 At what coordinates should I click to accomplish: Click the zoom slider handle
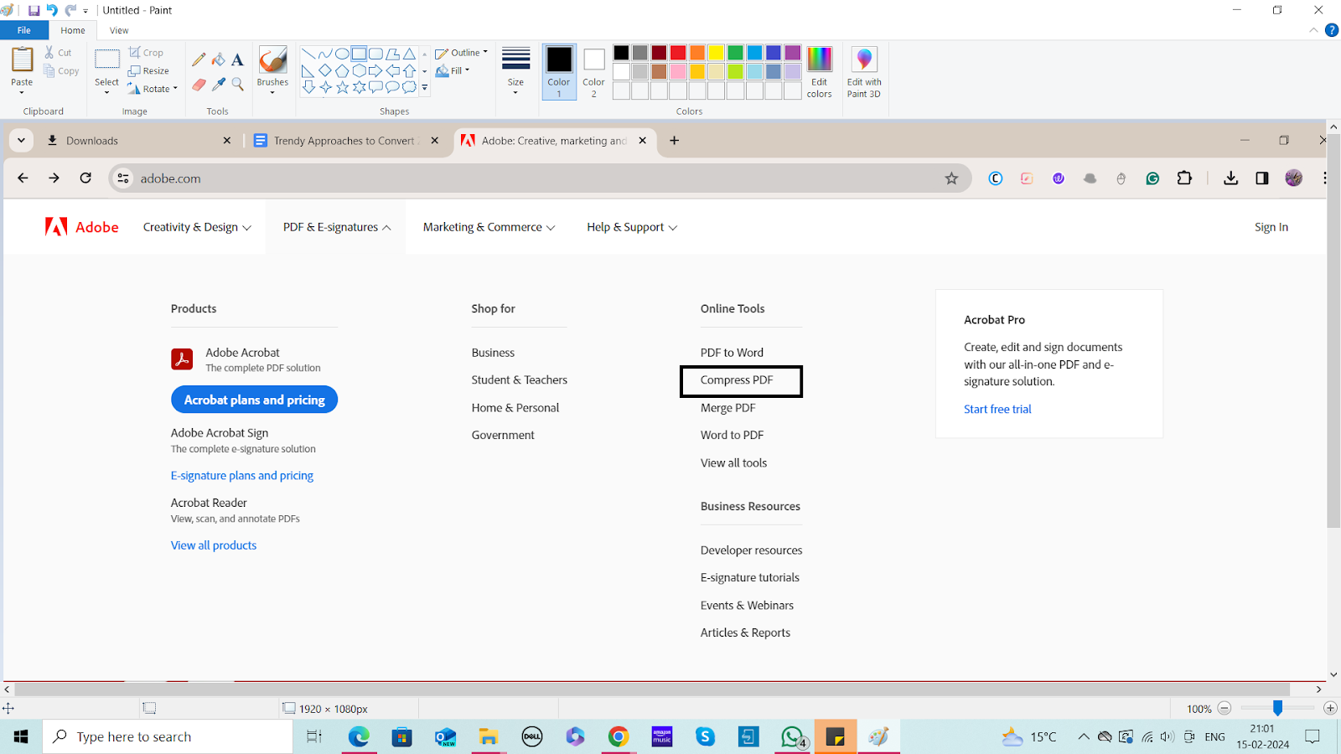(1277, 709)
